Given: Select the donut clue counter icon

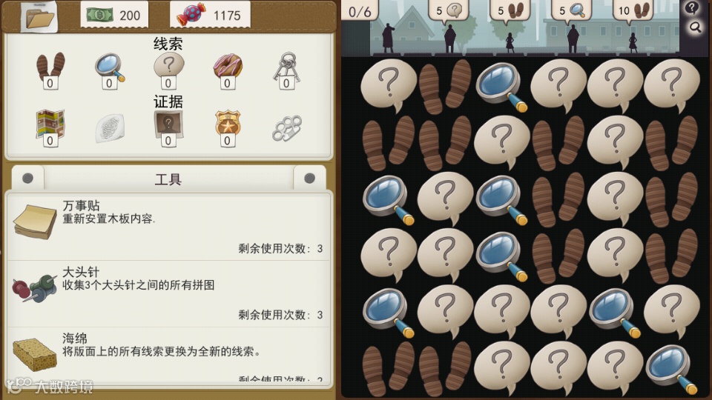Looking at the screenshot, I should pyautogui.click(x=228, y=70).
